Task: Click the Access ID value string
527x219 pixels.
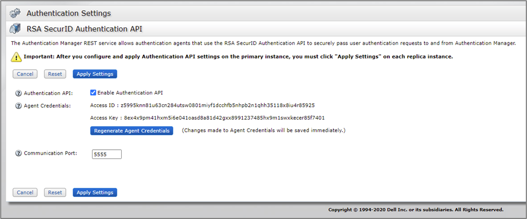Action: tap(217, 105)
